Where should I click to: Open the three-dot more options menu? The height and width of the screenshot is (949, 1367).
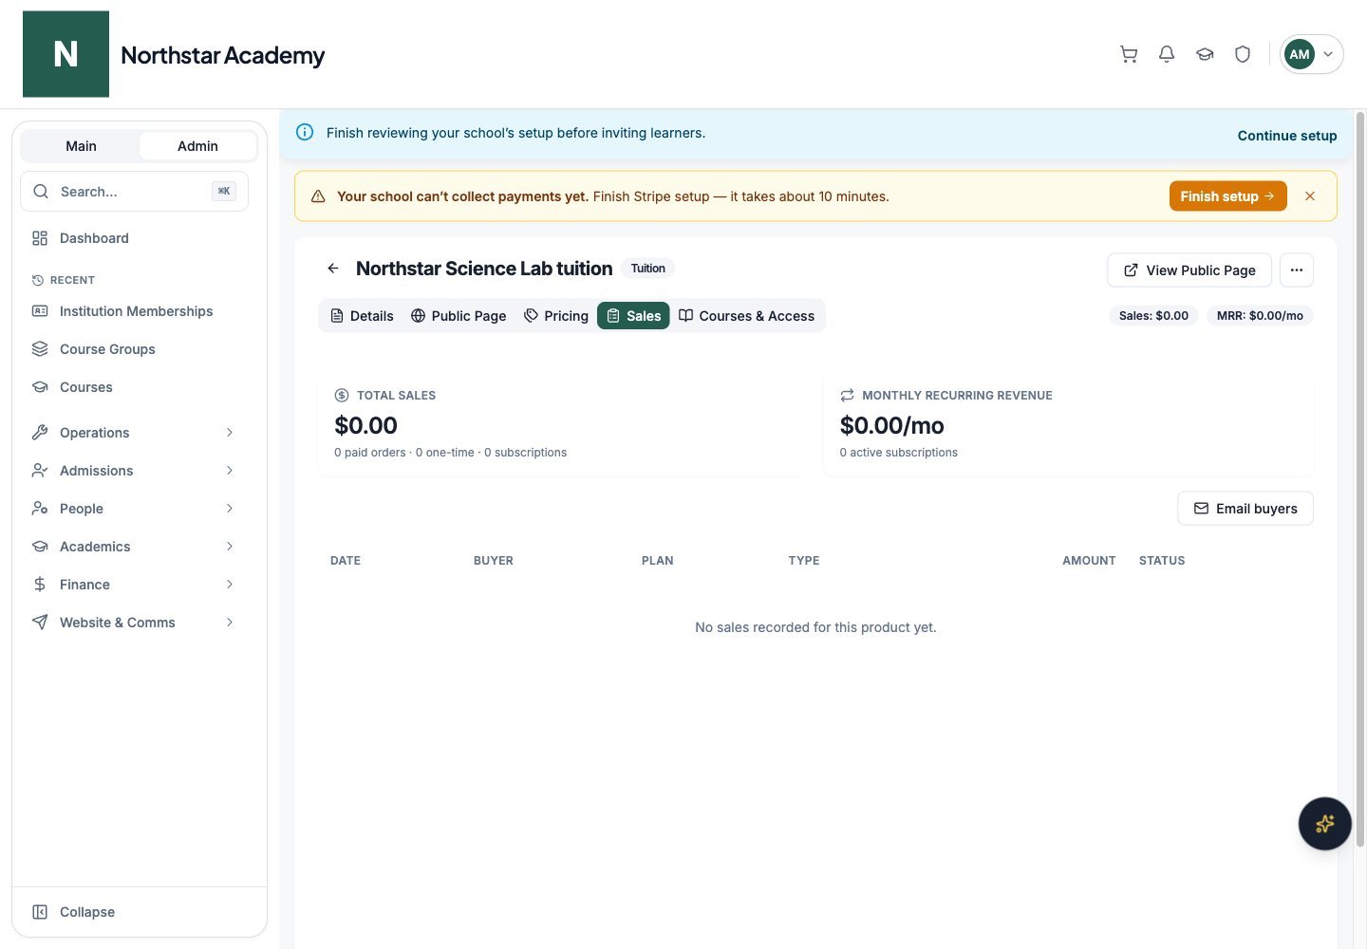[x=1297, y=270]
